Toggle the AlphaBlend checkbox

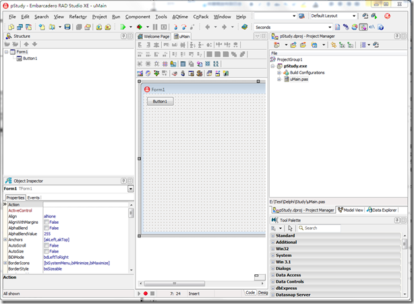click(47, 228)
